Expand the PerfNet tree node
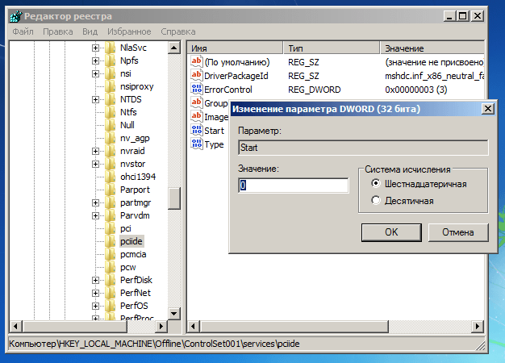 pos(95,293)
